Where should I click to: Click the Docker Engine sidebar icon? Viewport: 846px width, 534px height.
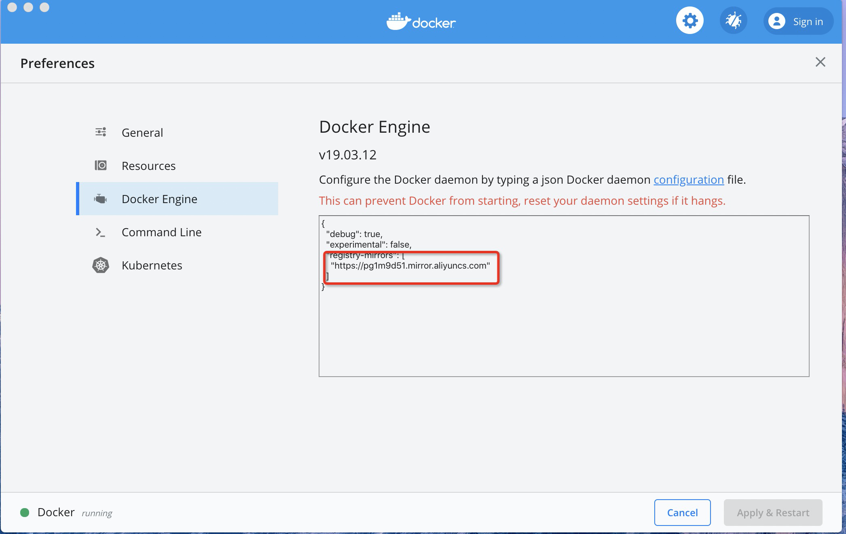click(100, 198)
